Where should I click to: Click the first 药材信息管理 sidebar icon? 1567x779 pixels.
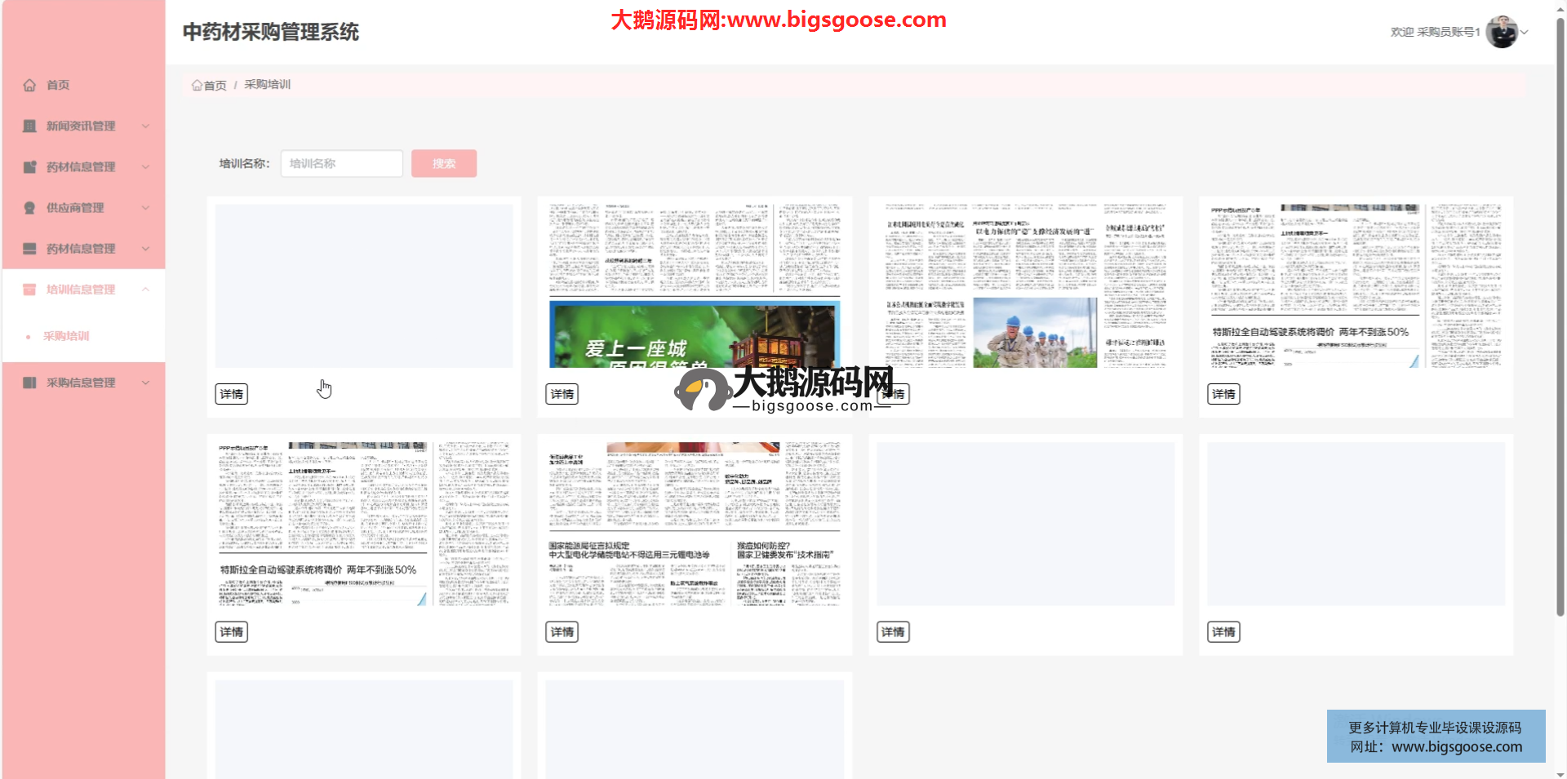[x=29, y=167]
